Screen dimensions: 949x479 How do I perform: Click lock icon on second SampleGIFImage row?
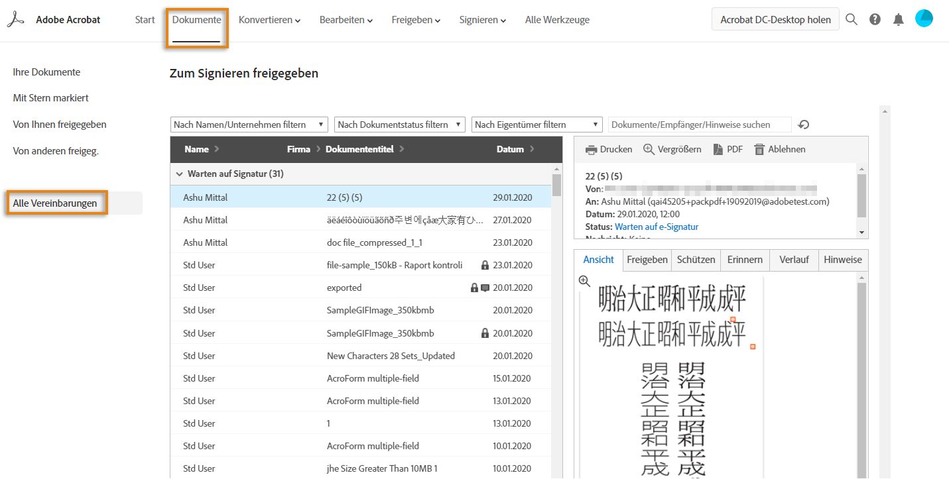click(x=485, y=333)
